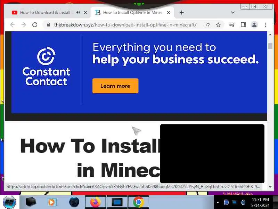Open the volume tray icon
The image size is (278, 209).
point(243,202)
